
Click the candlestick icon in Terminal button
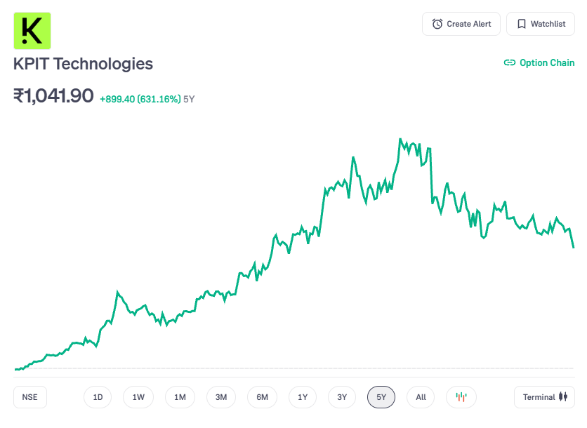[562, 397]
